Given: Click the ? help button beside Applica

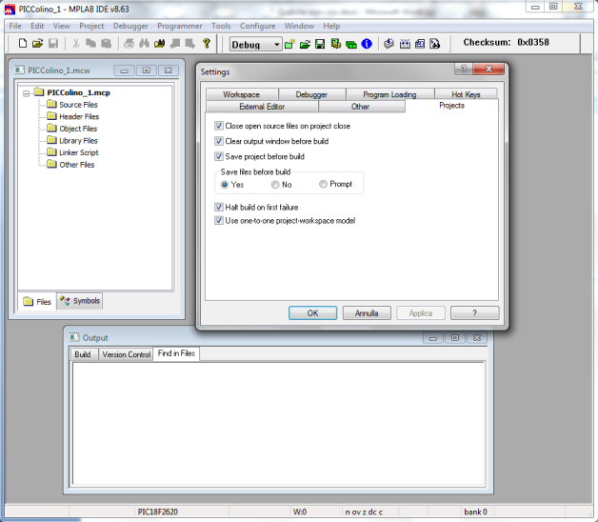Looking at the screenshot, I should (x=475, y=313).
